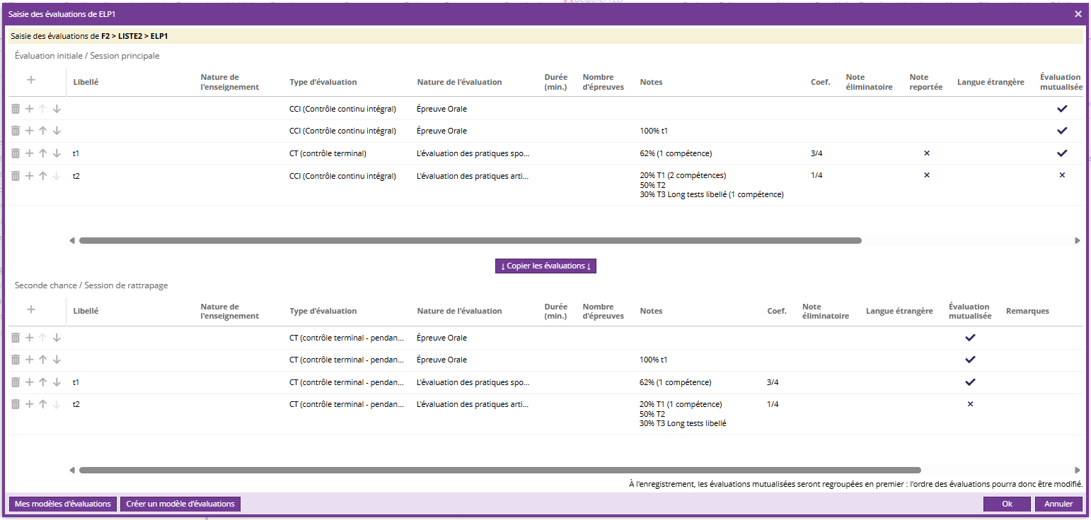Add new evaluation via Session principale header plus
1091x520 pixels.
click(x=30, y=80)
